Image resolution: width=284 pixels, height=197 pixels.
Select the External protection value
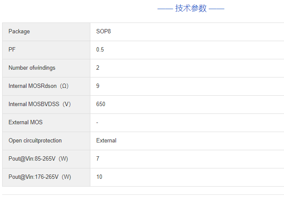pos(106,141)
